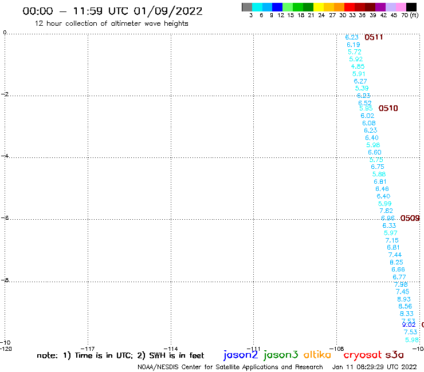Click the pink swatch in the color legend
This screenshot has height=372, width=424.
point(401,7)
